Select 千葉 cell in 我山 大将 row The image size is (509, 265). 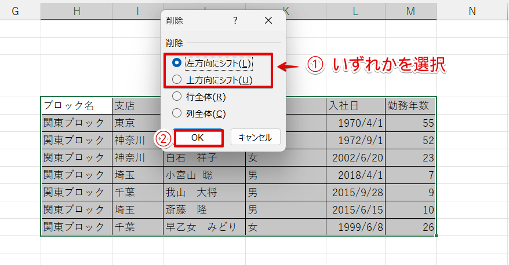[x=137, y=193]
